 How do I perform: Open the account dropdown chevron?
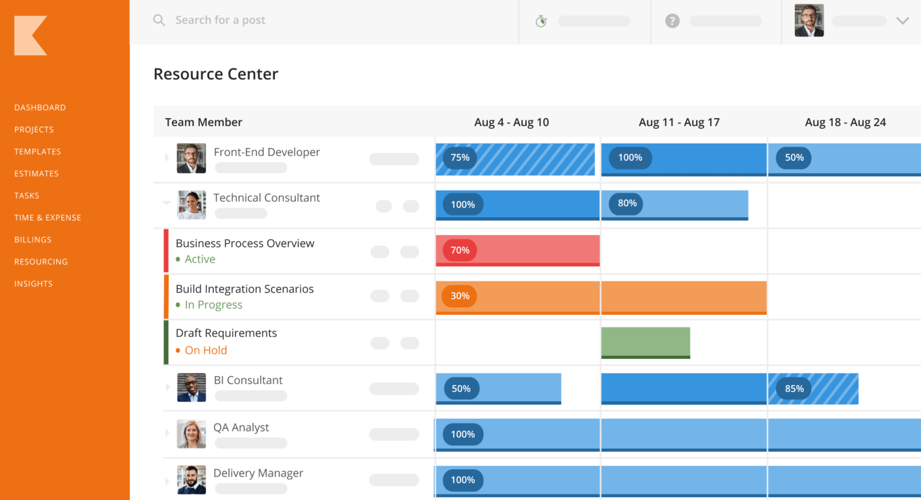903,20
